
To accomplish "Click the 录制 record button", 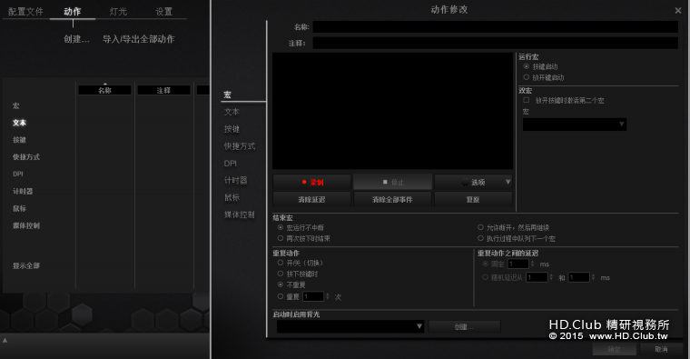I will click(312, 182).
